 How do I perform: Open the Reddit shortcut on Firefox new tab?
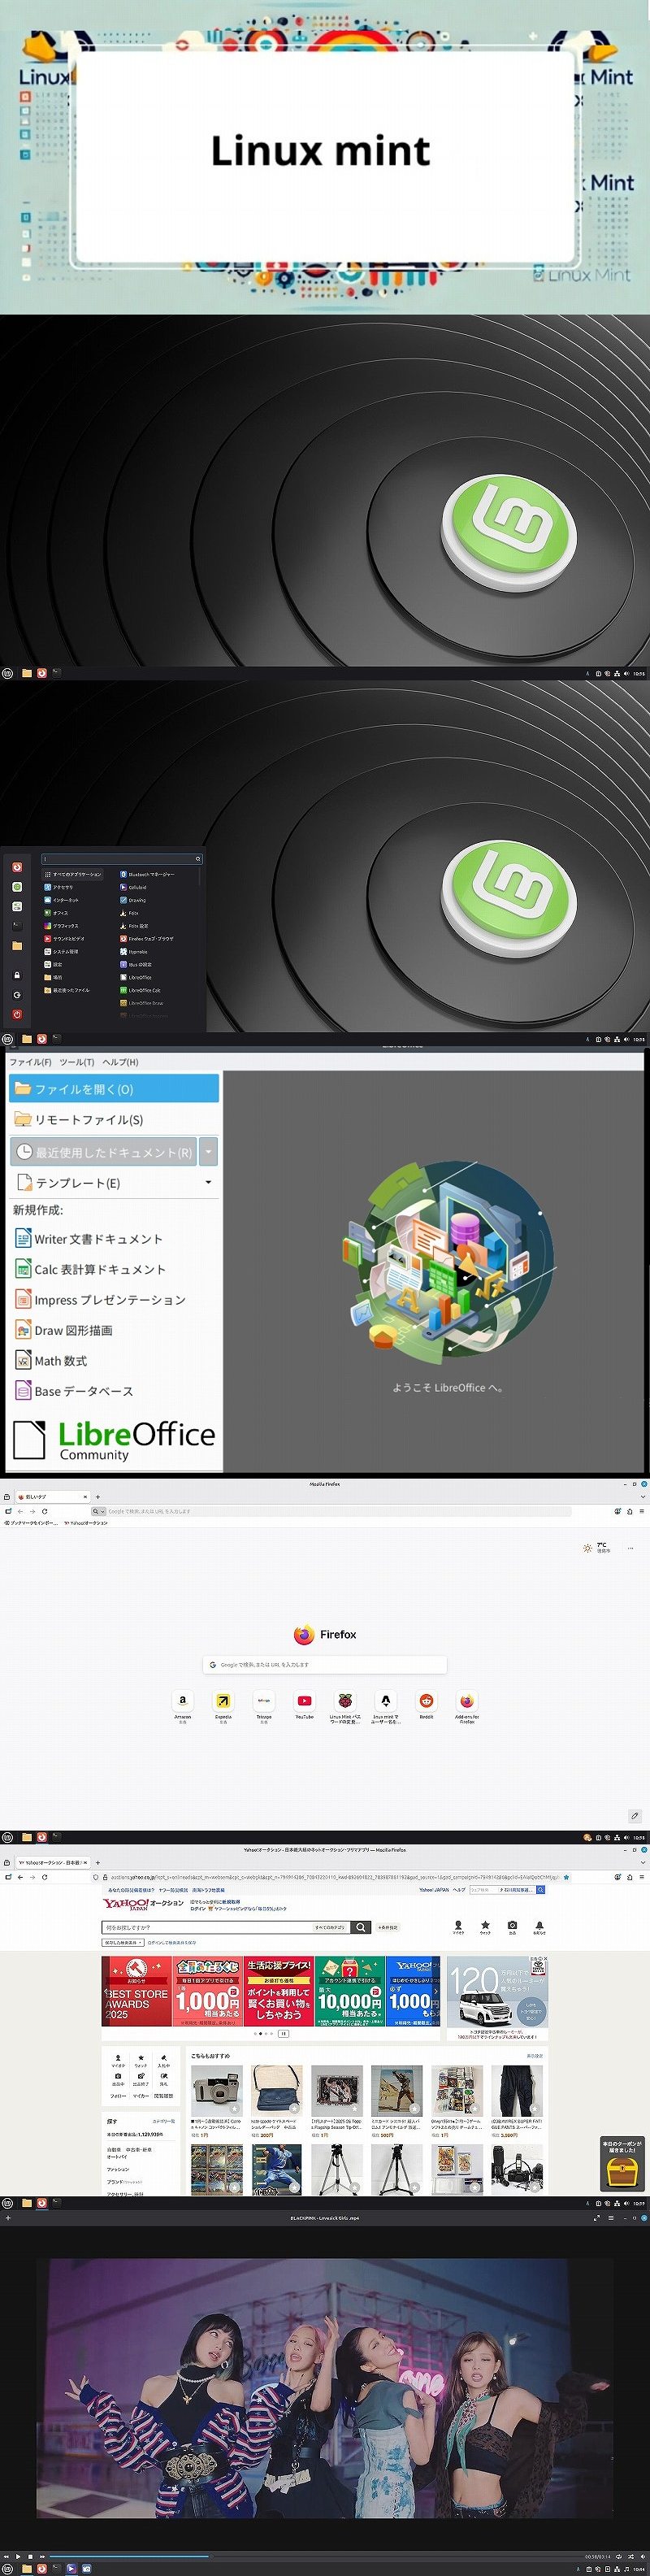pyautogui.click(x=426, y=1701)
